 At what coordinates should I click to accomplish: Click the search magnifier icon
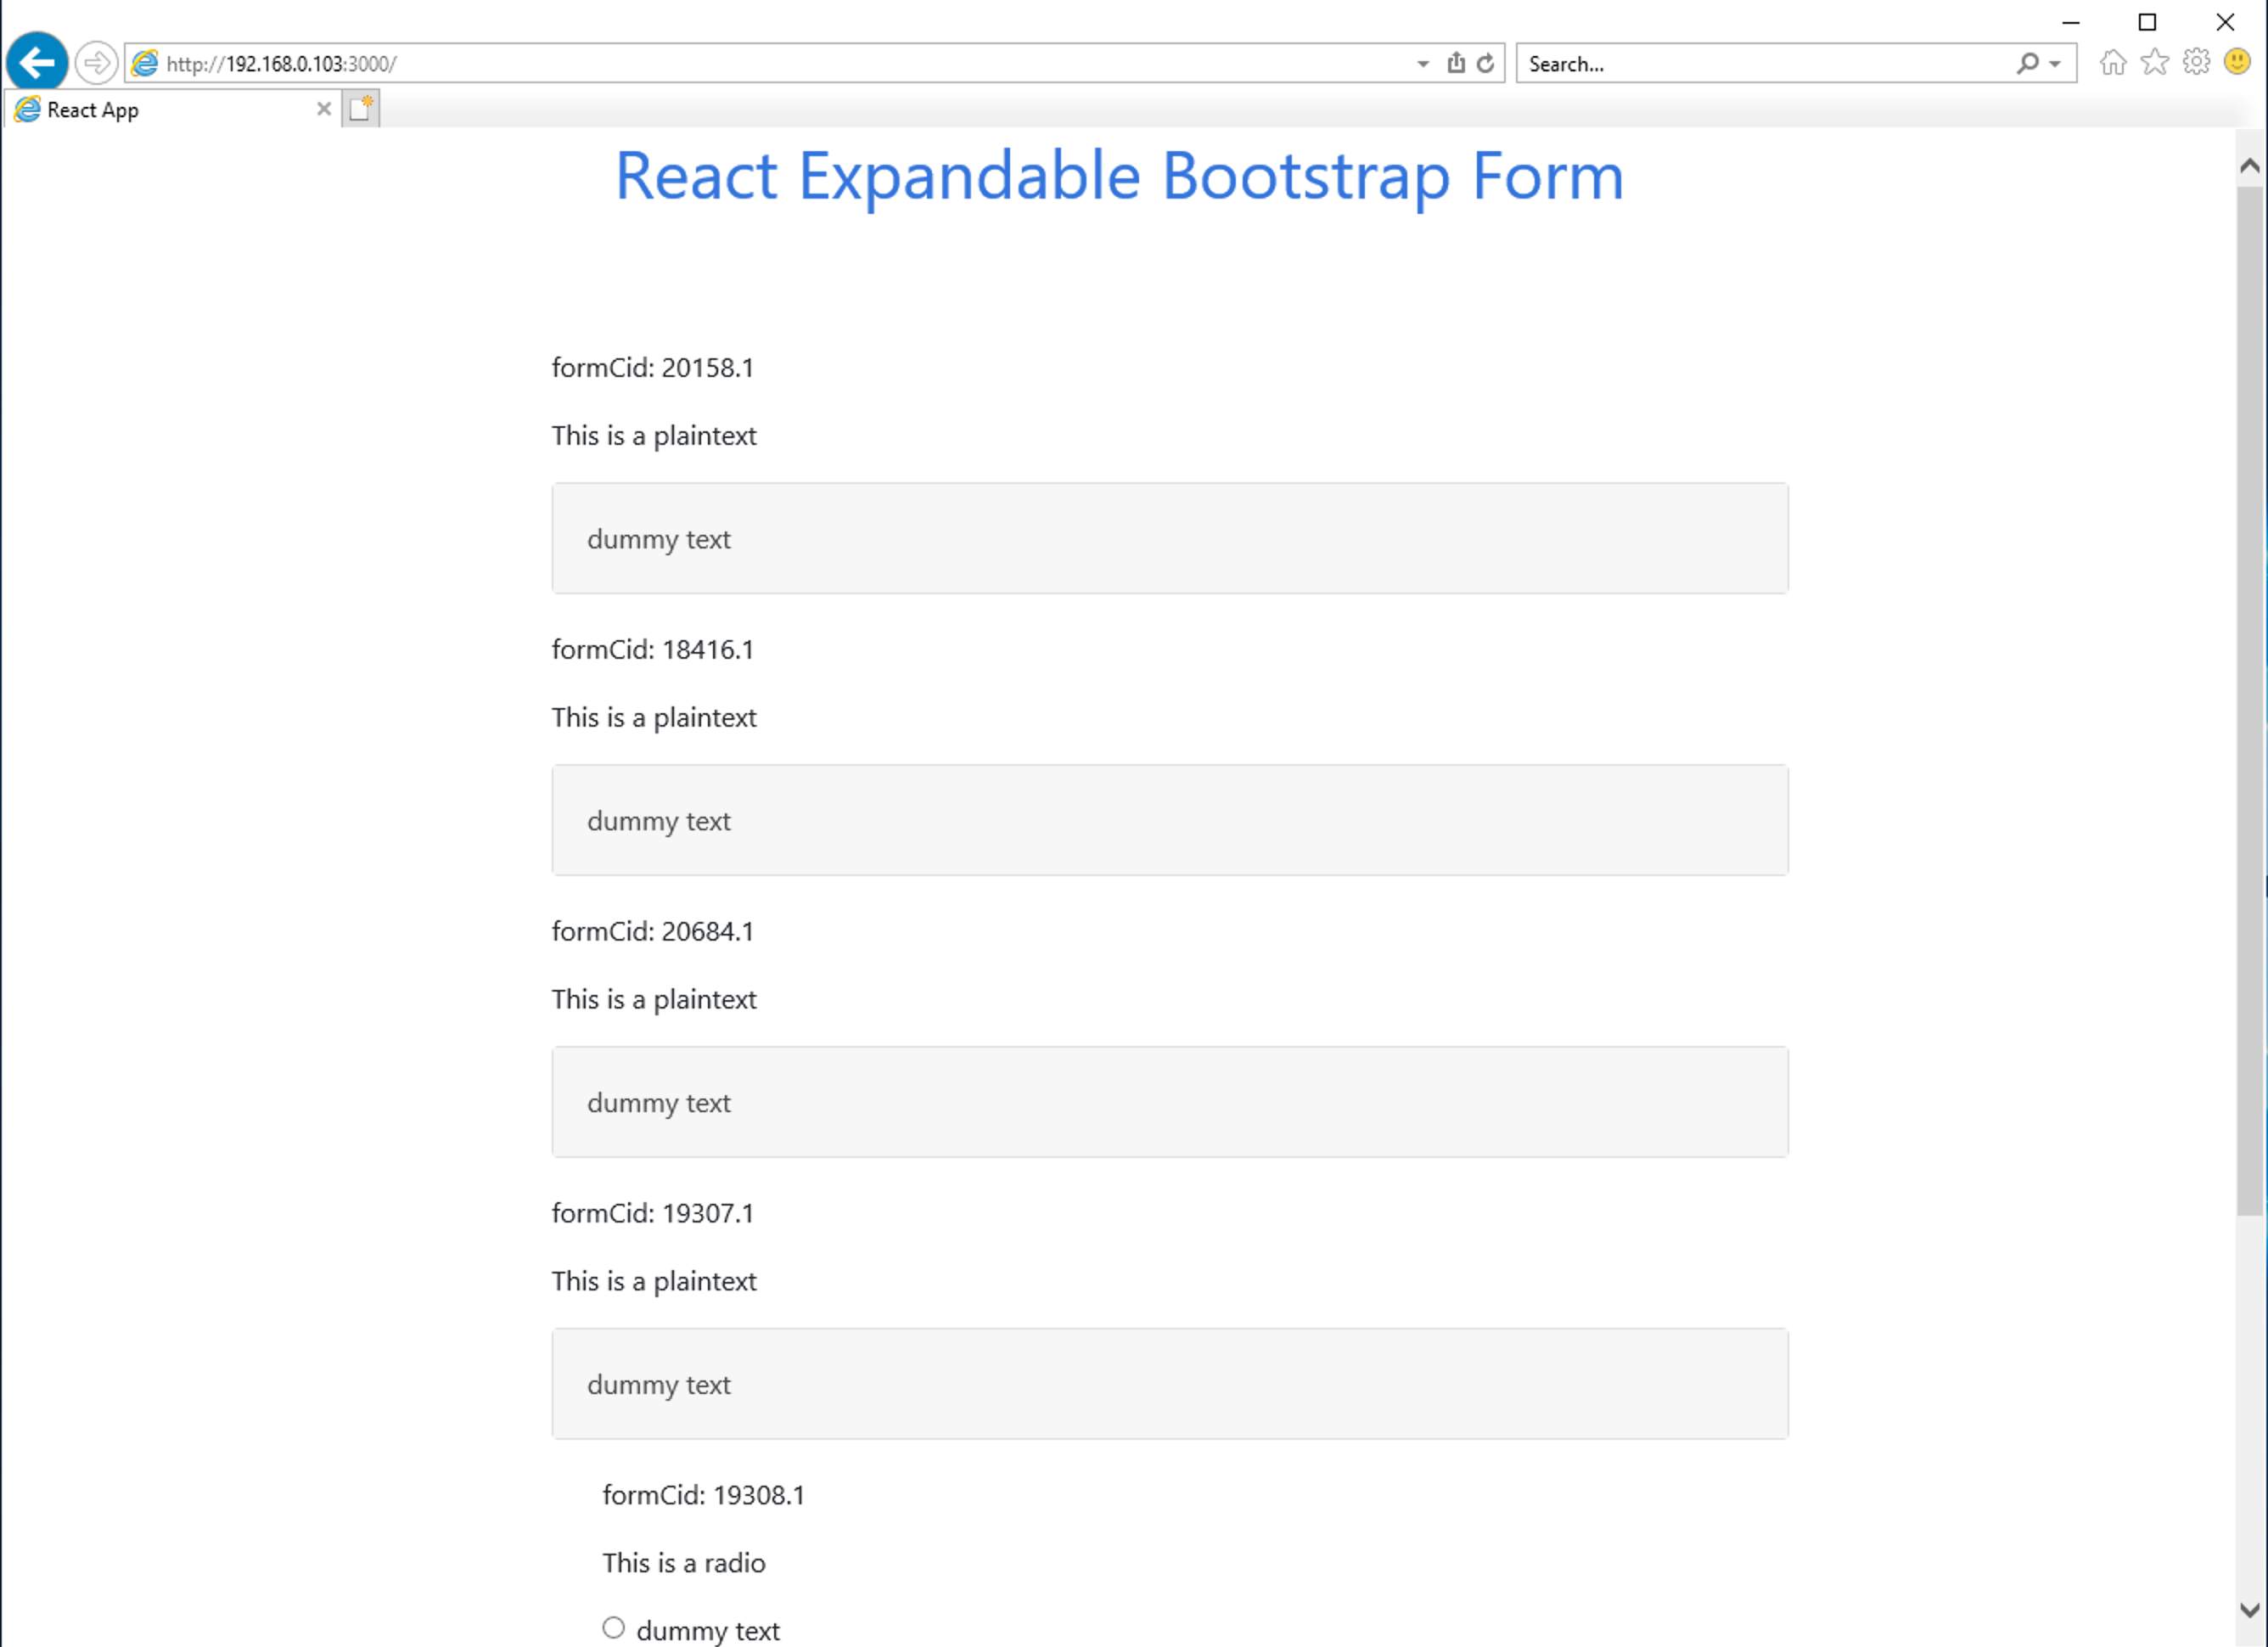pos(2027,63)
